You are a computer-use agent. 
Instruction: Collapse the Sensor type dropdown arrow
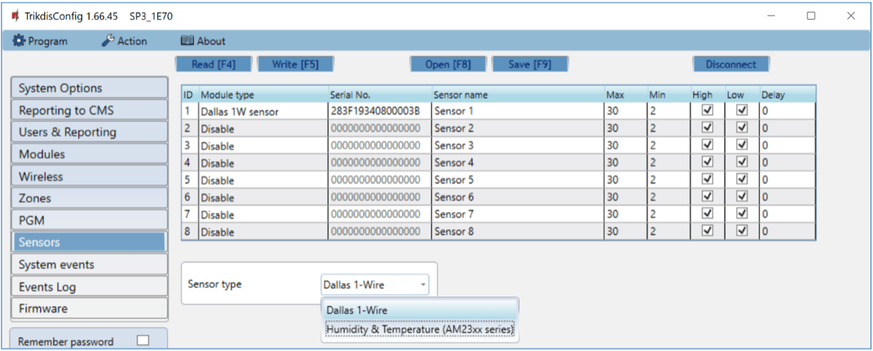tap(423, 286)
